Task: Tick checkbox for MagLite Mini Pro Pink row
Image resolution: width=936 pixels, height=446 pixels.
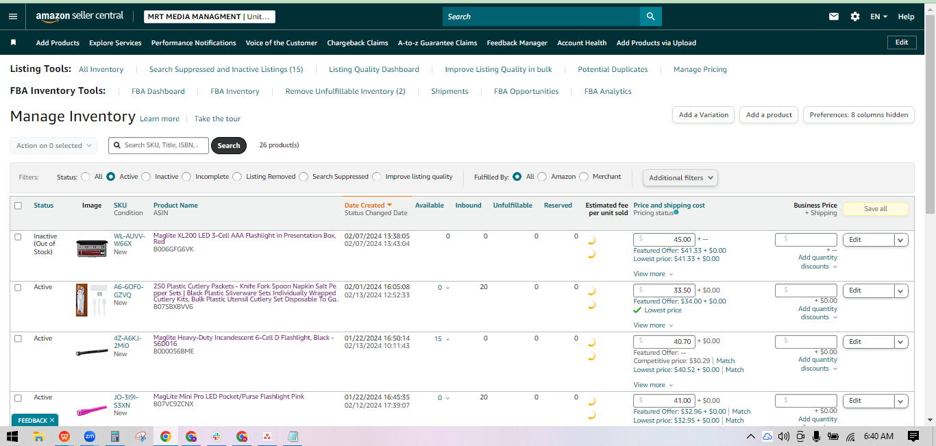Action: [18, 397]
